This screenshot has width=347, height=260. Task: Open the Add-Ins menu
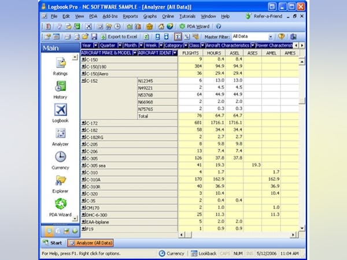pyautogui.click(x=110, y=16)
